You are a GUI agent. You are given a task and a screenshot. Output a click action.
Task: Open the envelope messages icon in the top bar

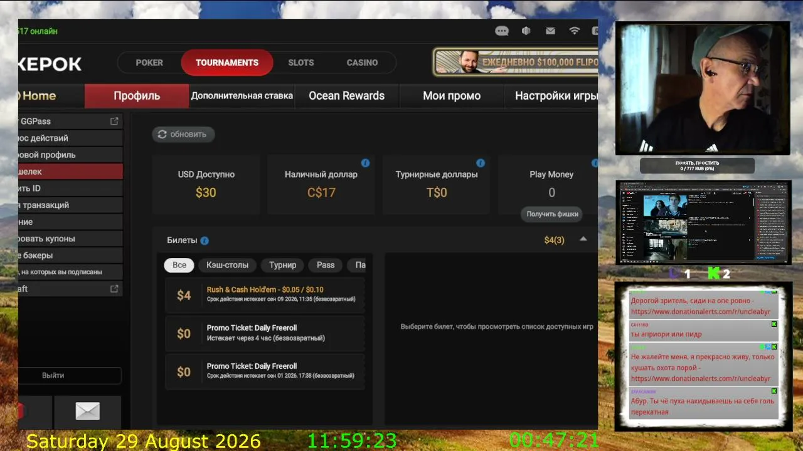(550, 31)
